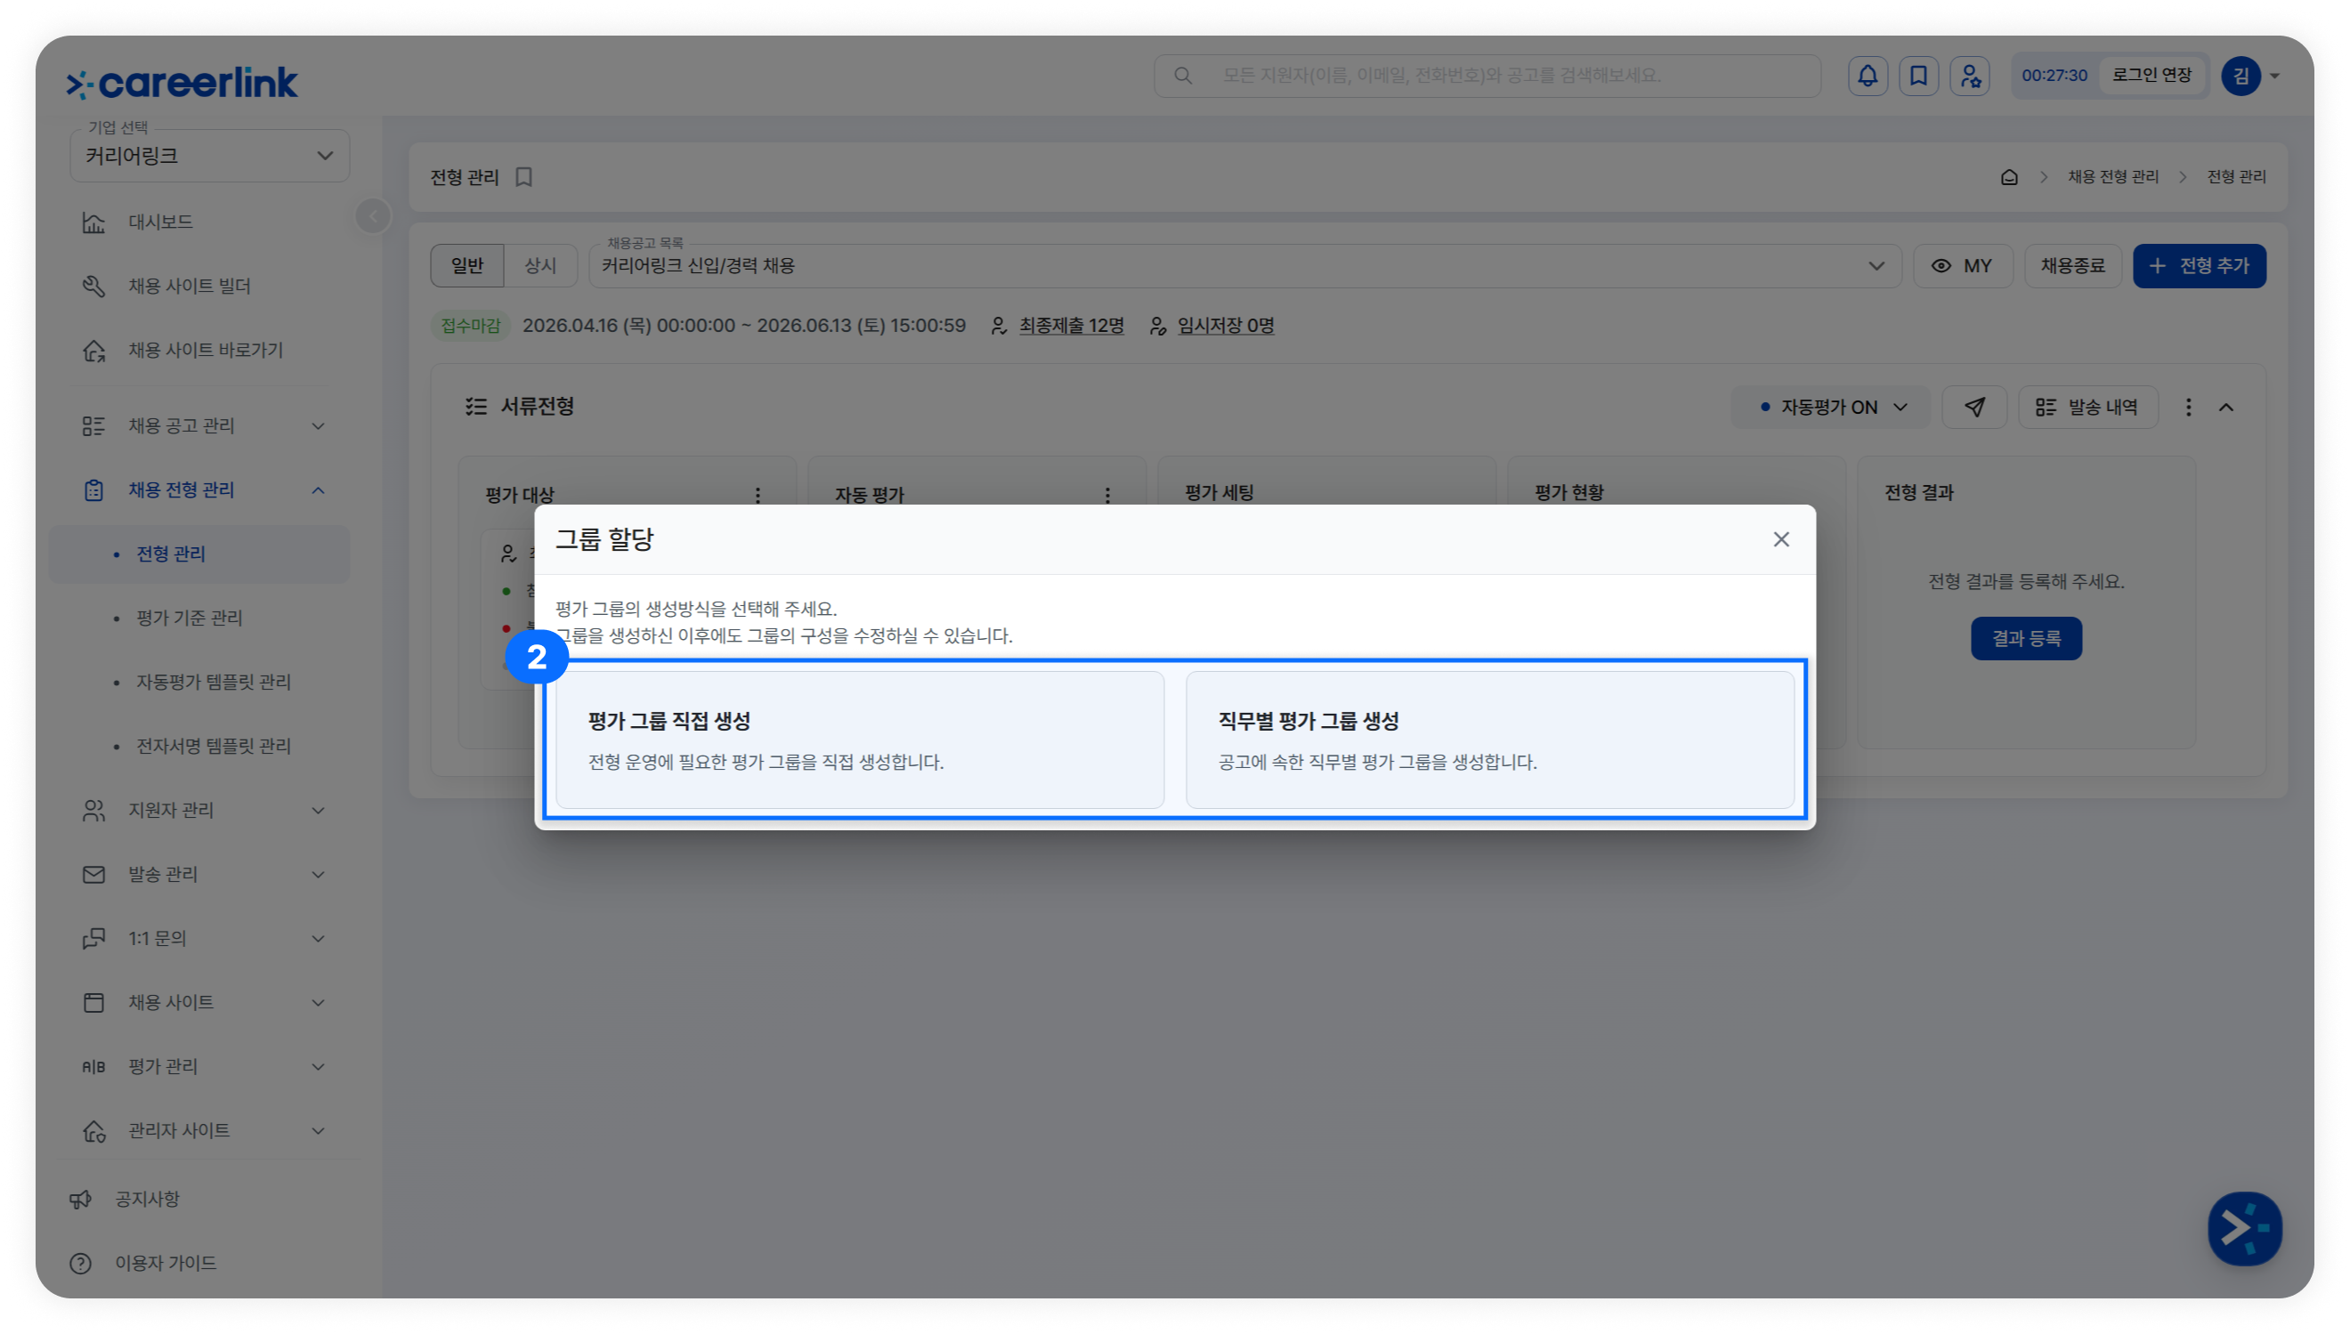Choose 직무별 평가 그룹 생성 option
The height and width of the screenshot is (1334, 2350).
[x=1490, y=740]
